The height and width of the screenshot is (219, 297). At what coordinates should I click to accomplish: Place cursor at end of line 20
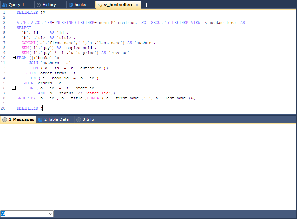point(43,108)
